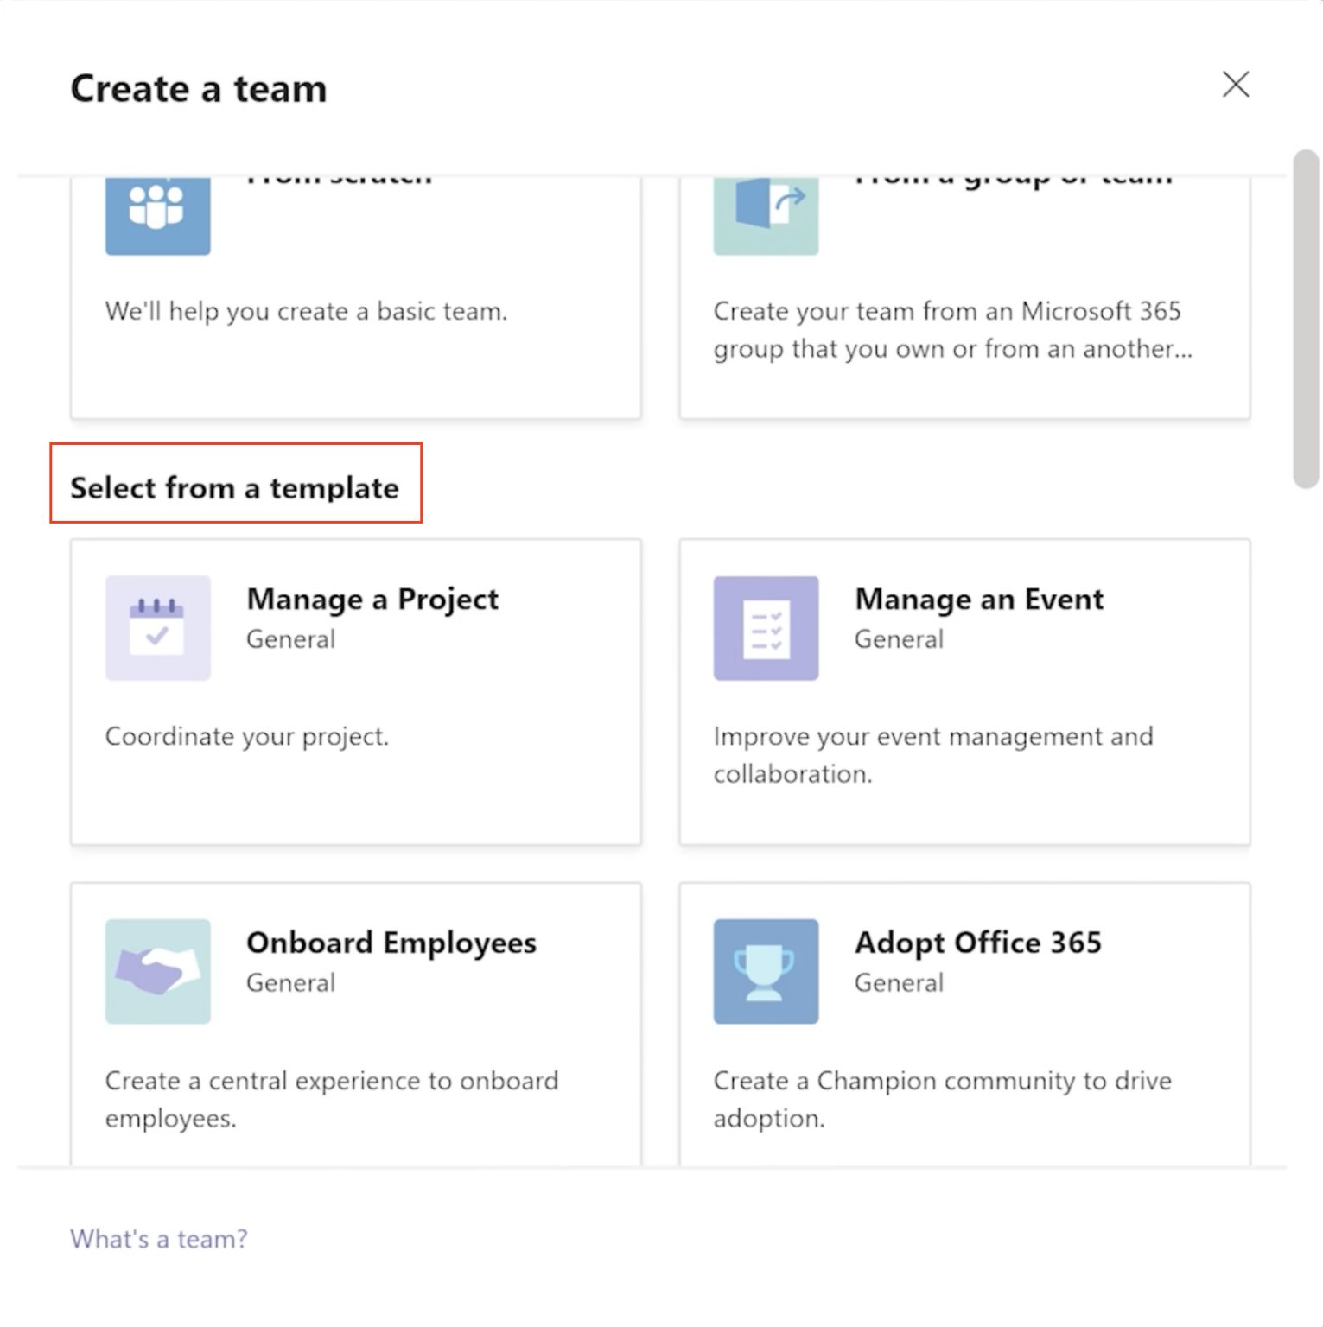Screen dimensions: 1323x1327
Task: Click the Create a Champion community description
Action: click(941, 1098)
